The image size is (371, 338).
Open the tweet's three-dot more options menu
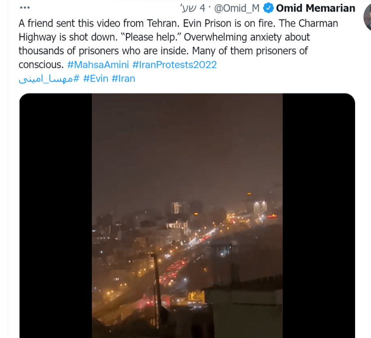tap(25, 8)
